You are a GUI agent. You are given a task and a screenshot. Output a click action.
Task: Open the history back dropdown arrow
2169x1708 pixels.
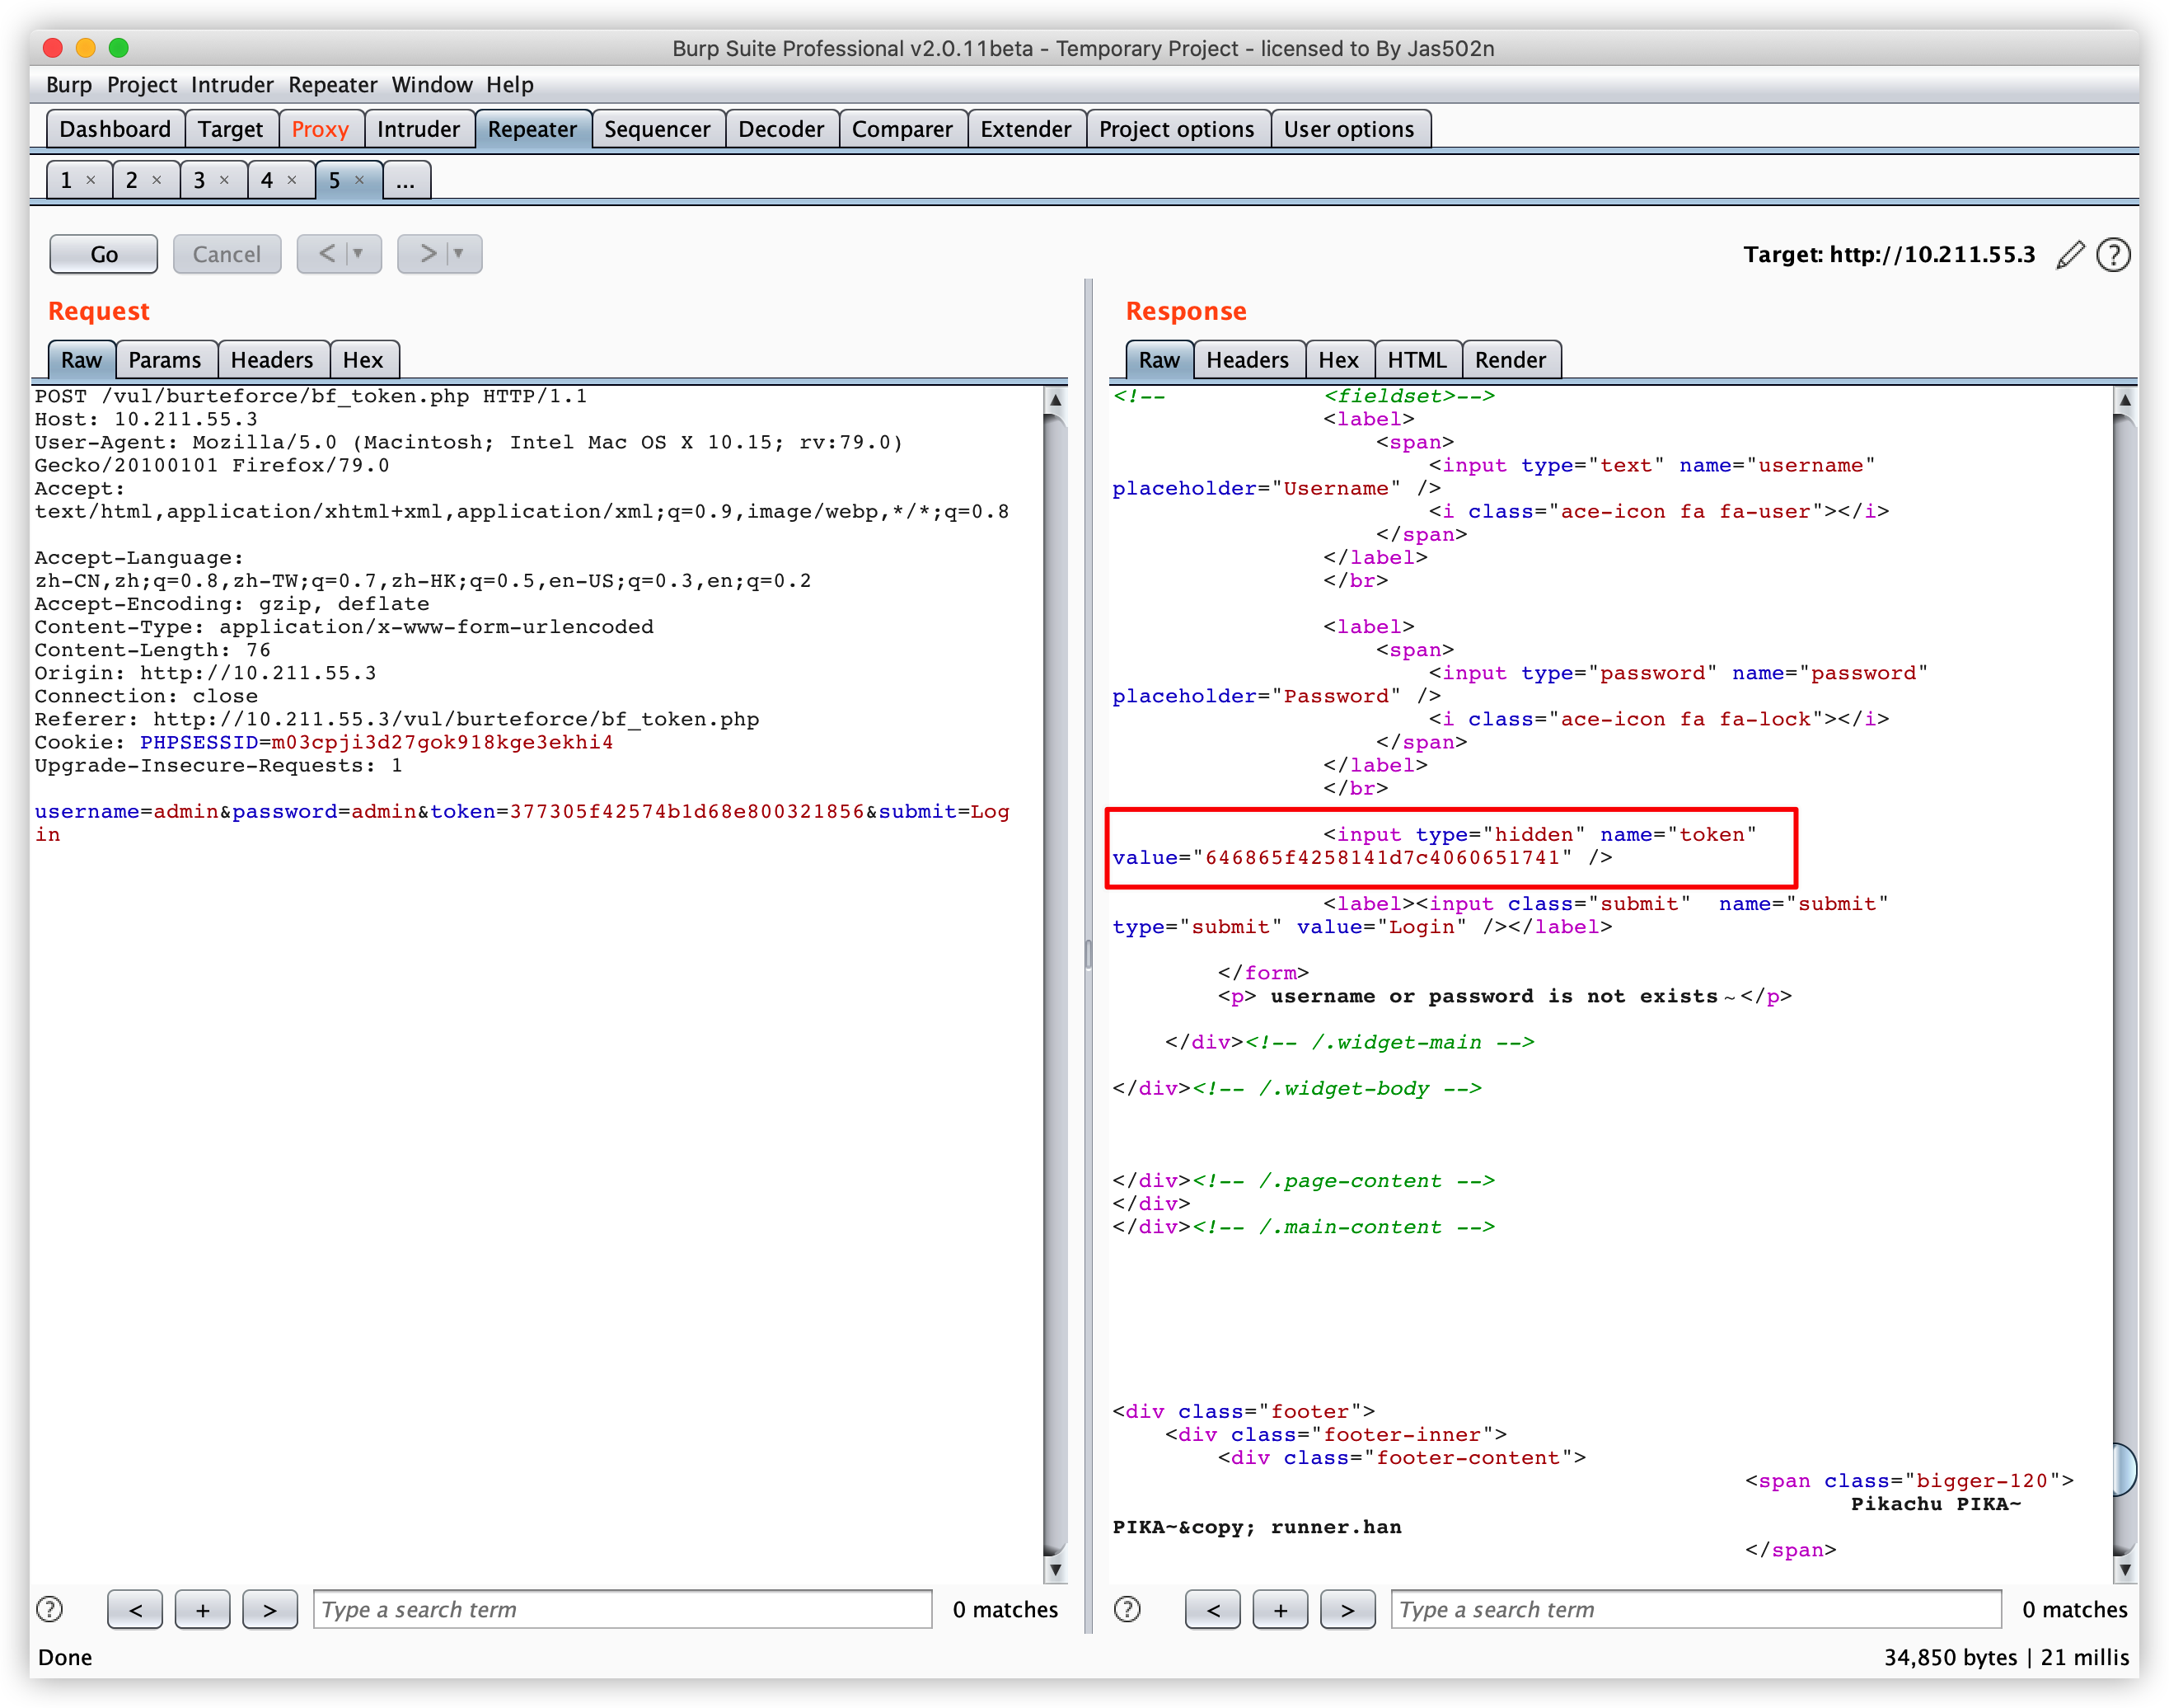tap(358, 254)
